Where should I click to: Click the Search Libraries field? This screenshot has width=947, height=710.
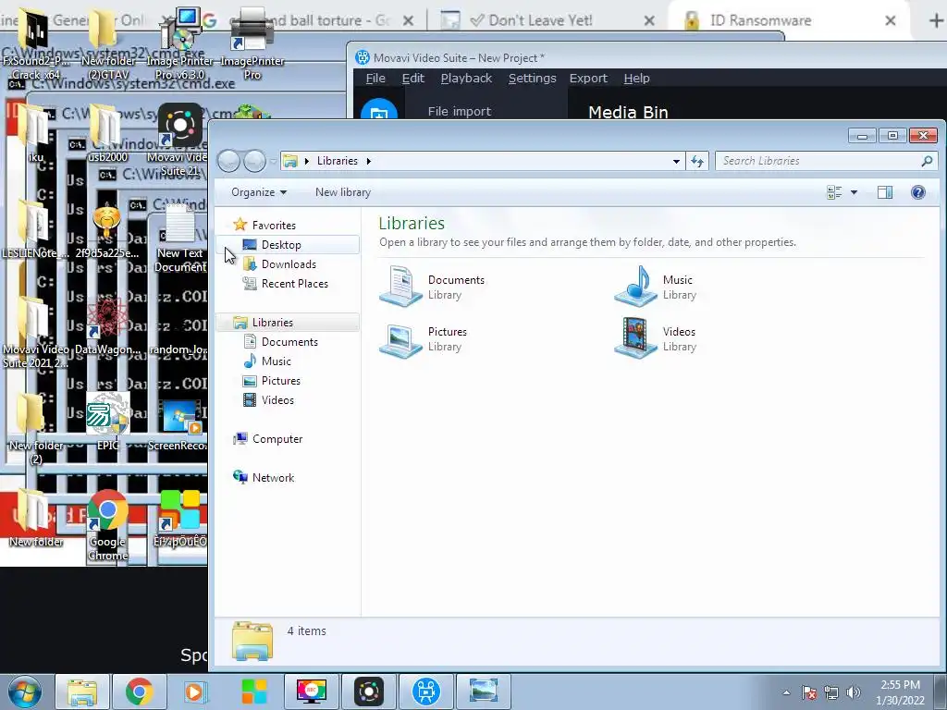pos(826,161)
